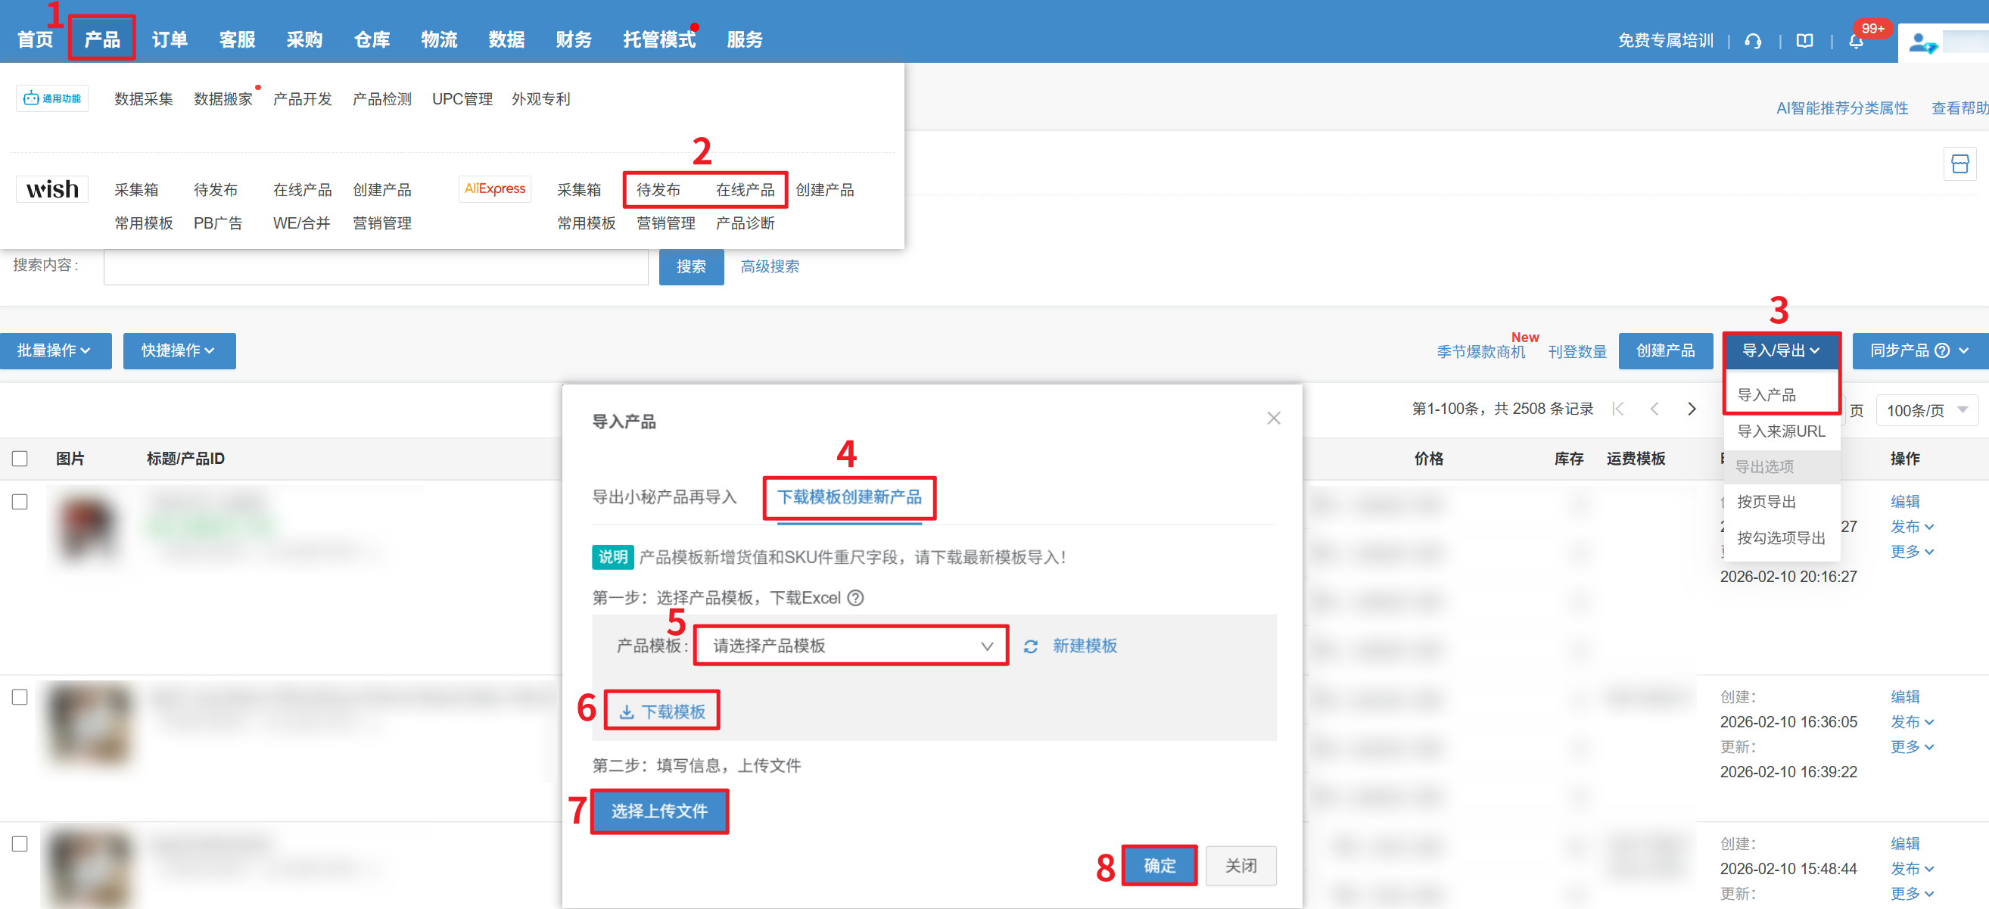Switch to 下载模板创建新产品 tab
This screenshot has width=1989, height=909.
(x=848, y=497)
